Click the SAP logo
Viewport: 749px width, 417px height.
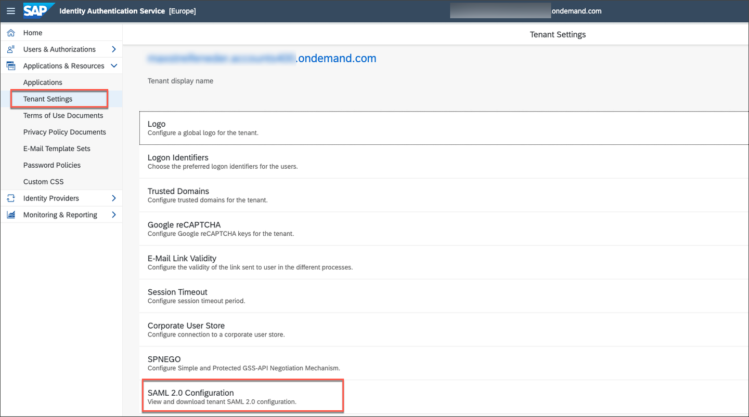[38, 10]
